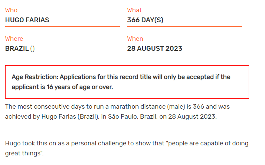
Task: Select the 366 DAY(S) record value
Action: pyautogui.click(x=145, y=20)
